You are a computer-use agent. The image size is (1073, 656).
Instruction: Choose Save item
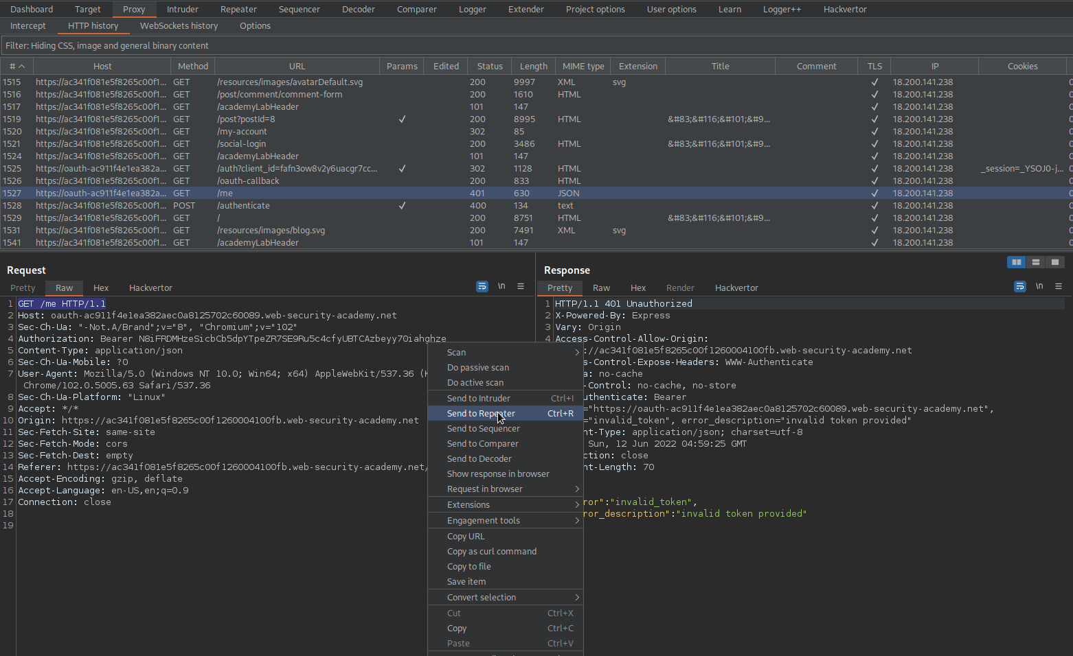(x=506, y=581)
